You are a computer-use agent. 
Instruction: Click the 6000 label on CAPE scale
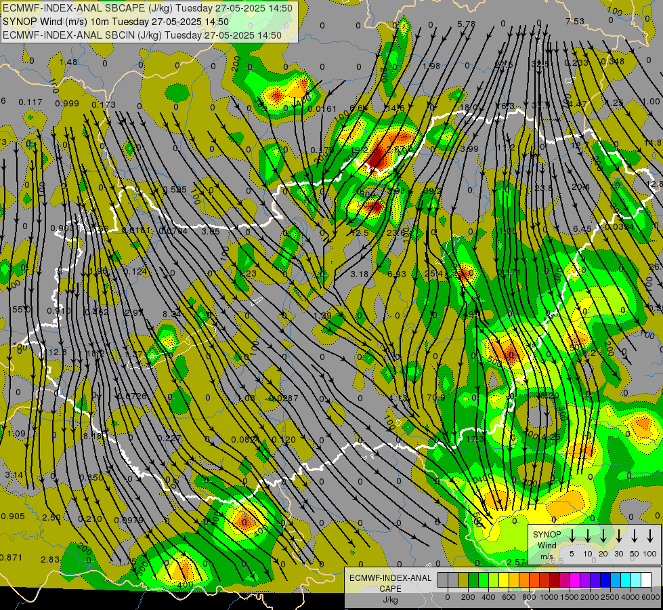[x=651, y=597]
